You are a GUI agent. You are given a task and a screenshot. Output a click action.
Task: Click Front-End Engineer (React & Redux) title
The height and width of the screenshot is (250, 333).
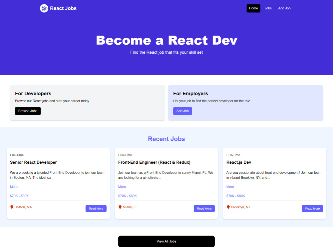pyautogui.click(x=154, y=162)
